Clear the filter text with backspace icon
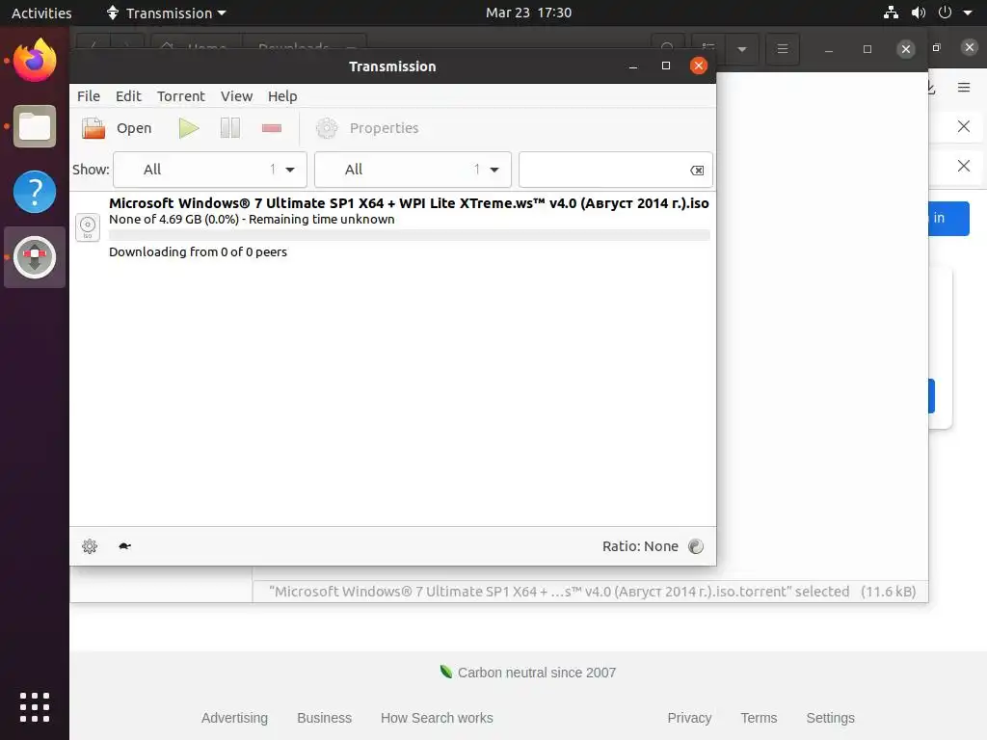Image resolution: width=987 pixels, height=740 pixels. (697, 171)
